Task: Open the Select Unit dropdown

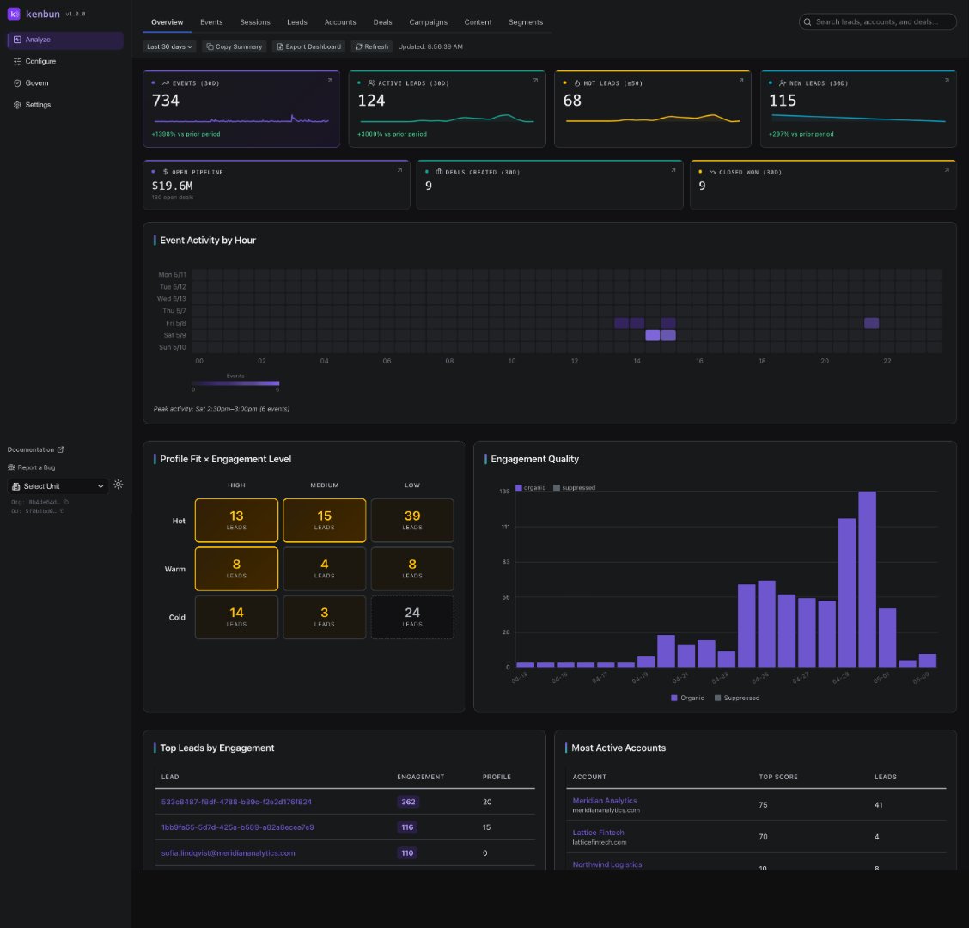Action: click(x=58, y=486)
